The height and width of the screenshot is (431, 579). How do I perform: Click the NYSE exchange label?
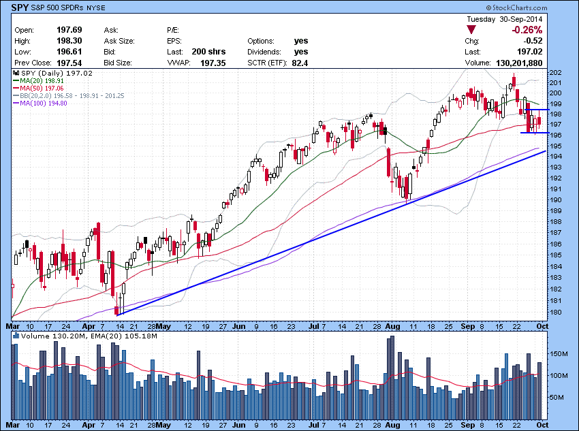(95, 7)
